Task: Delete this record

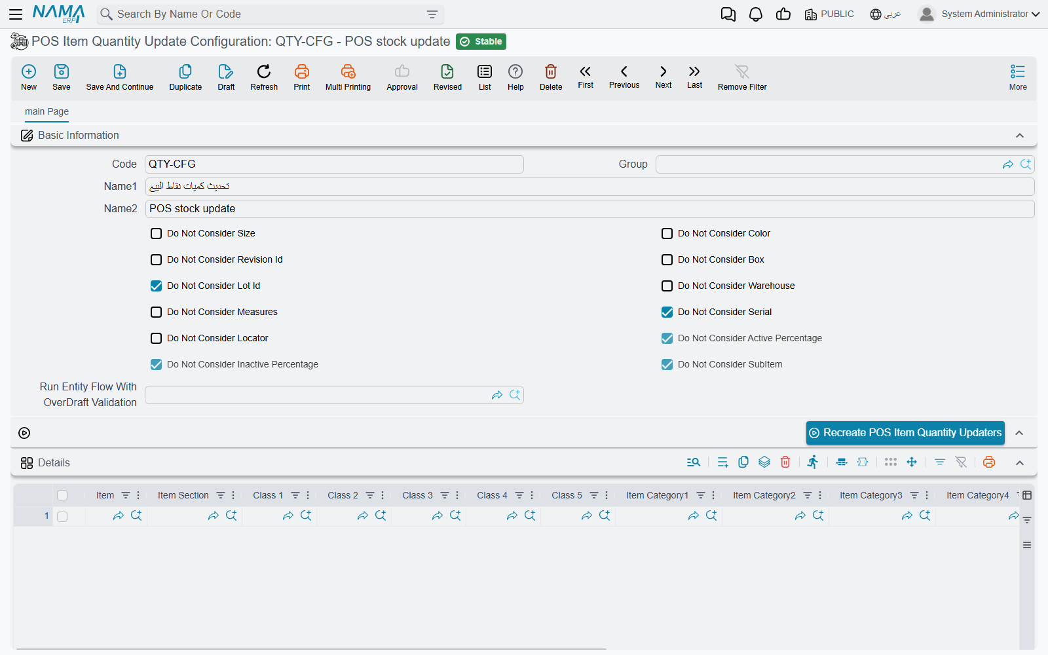Action: click(551, 77)
